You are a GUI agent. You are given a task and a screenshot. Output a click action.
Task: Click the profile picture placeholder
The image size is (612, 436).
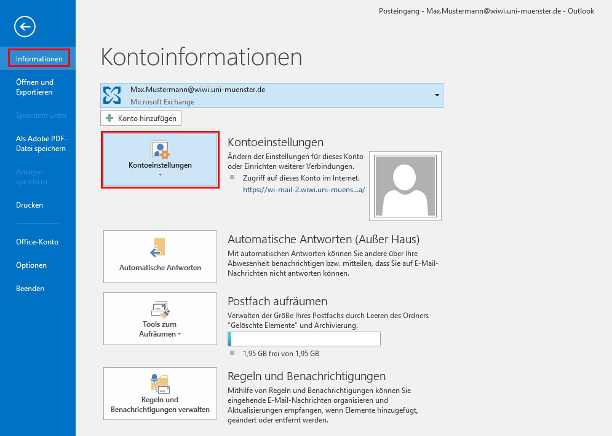(x=405, y=186)
